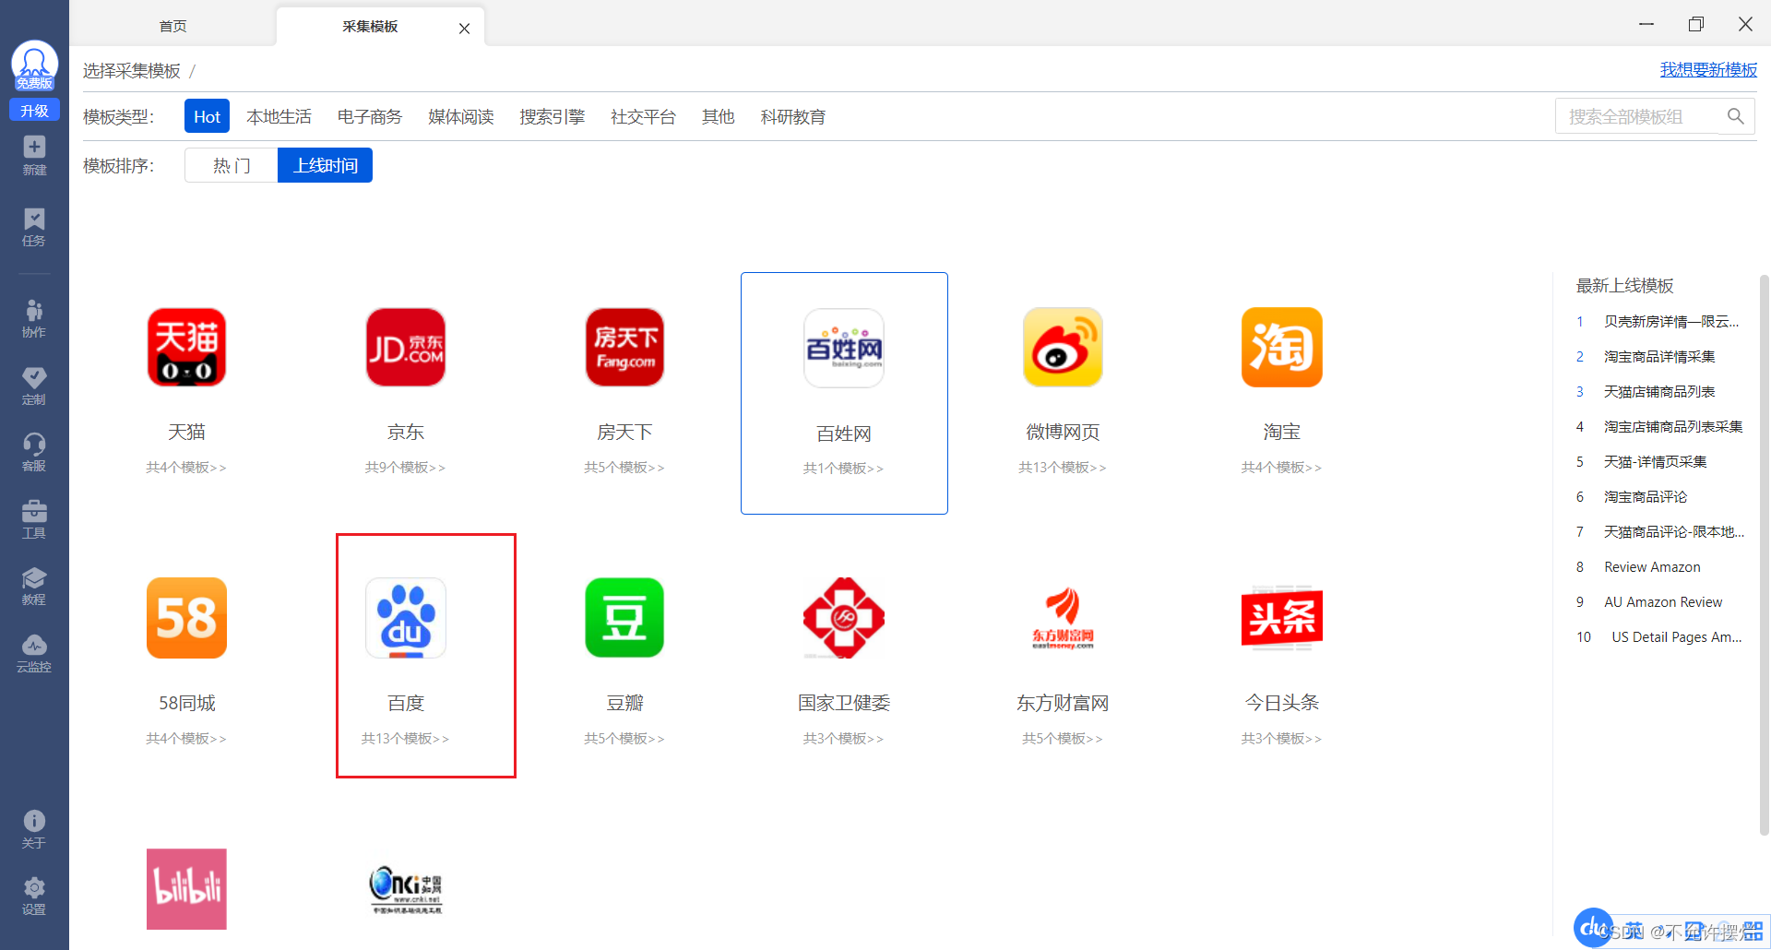
Task: Open 淘宝商品详情采集 in latest list
Action: pos(1659,357)
